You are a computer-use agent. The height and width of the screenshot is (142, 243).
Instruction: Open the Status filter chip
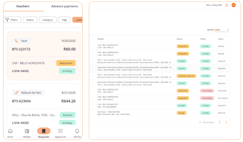[x=30, y=20]
